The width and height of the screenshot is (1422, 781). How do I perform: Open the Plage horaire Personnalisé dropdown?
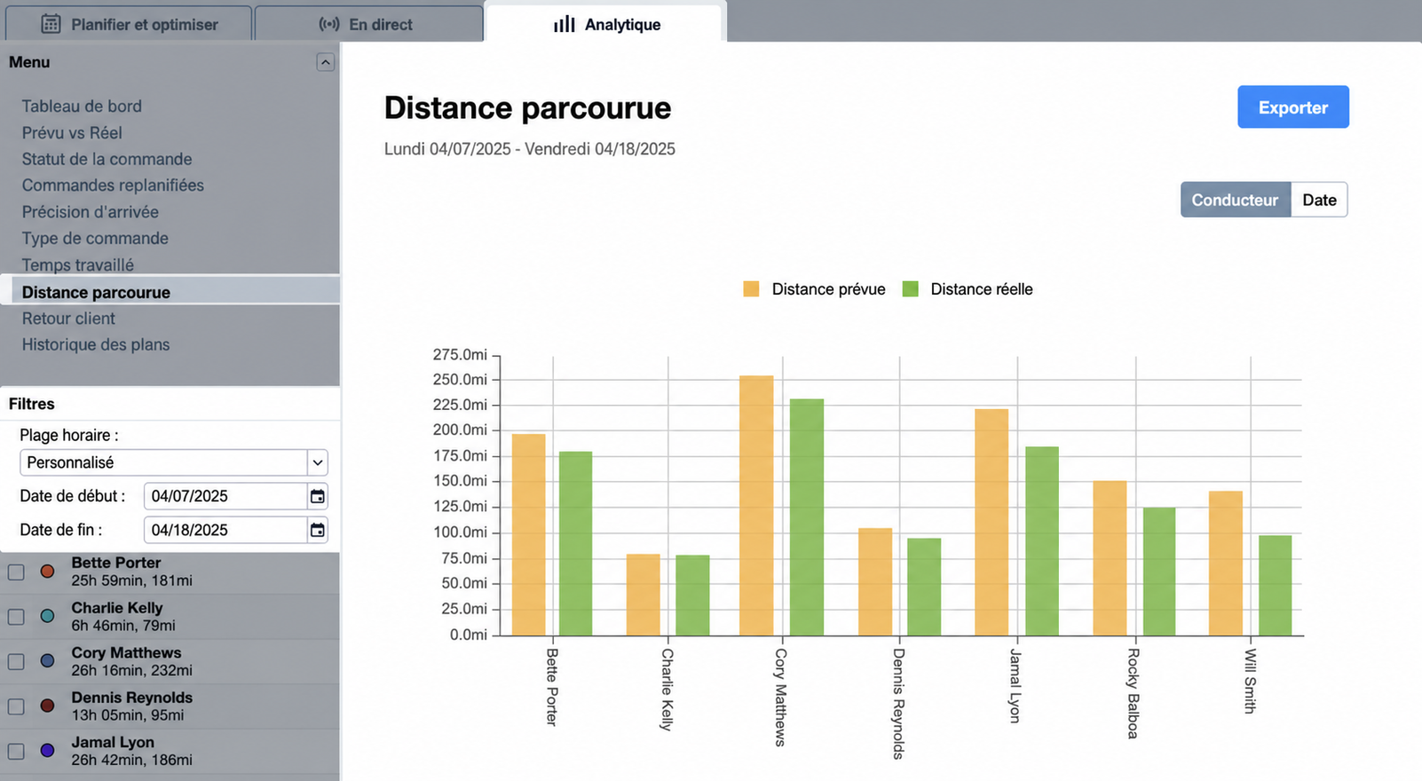click(x=174, y=462)
